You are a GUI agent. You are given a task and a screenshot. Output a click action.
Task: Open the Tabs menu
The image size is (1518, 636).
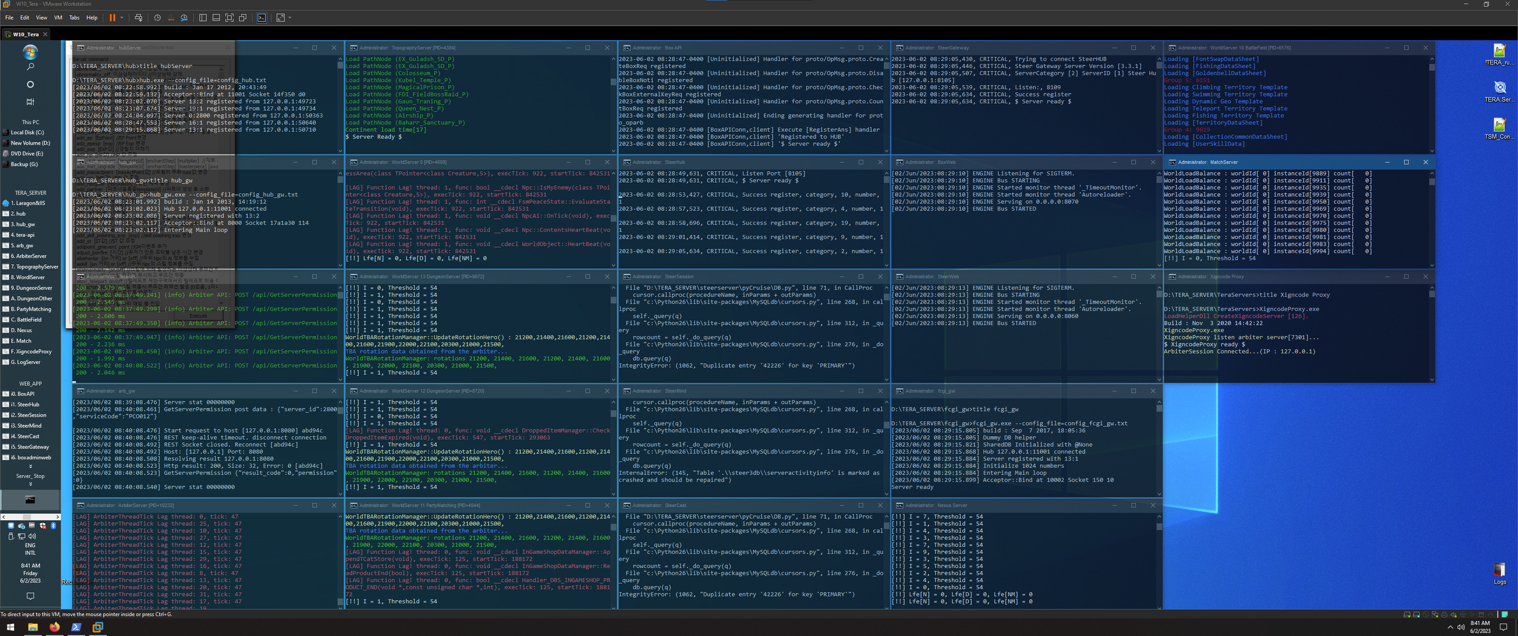pos(74,18)
